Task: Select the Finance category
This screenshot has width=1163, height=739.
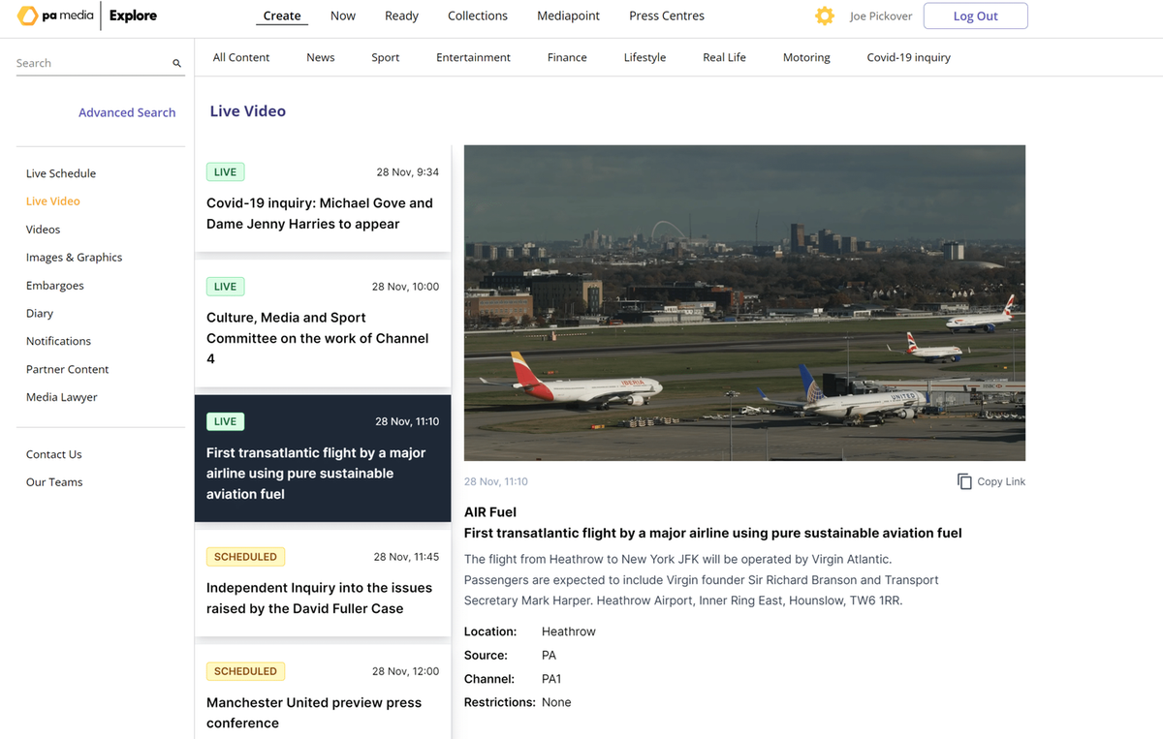Action: (x=567, y=57)
